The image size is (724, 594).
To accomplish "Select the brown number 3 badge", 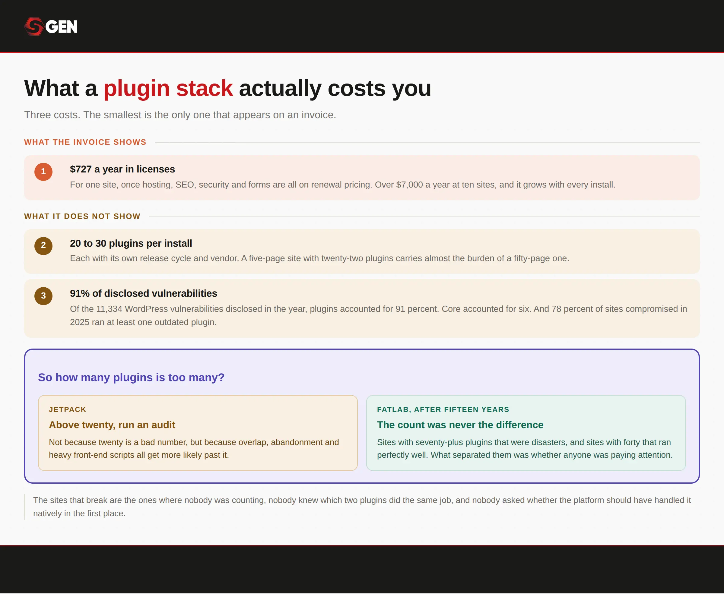I will 43,296.
